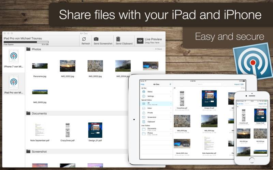This screenshot has height=170, width=273.
Task: Tap Movie_0001.mov thumbnail on iPad
Action: point(182,143)
